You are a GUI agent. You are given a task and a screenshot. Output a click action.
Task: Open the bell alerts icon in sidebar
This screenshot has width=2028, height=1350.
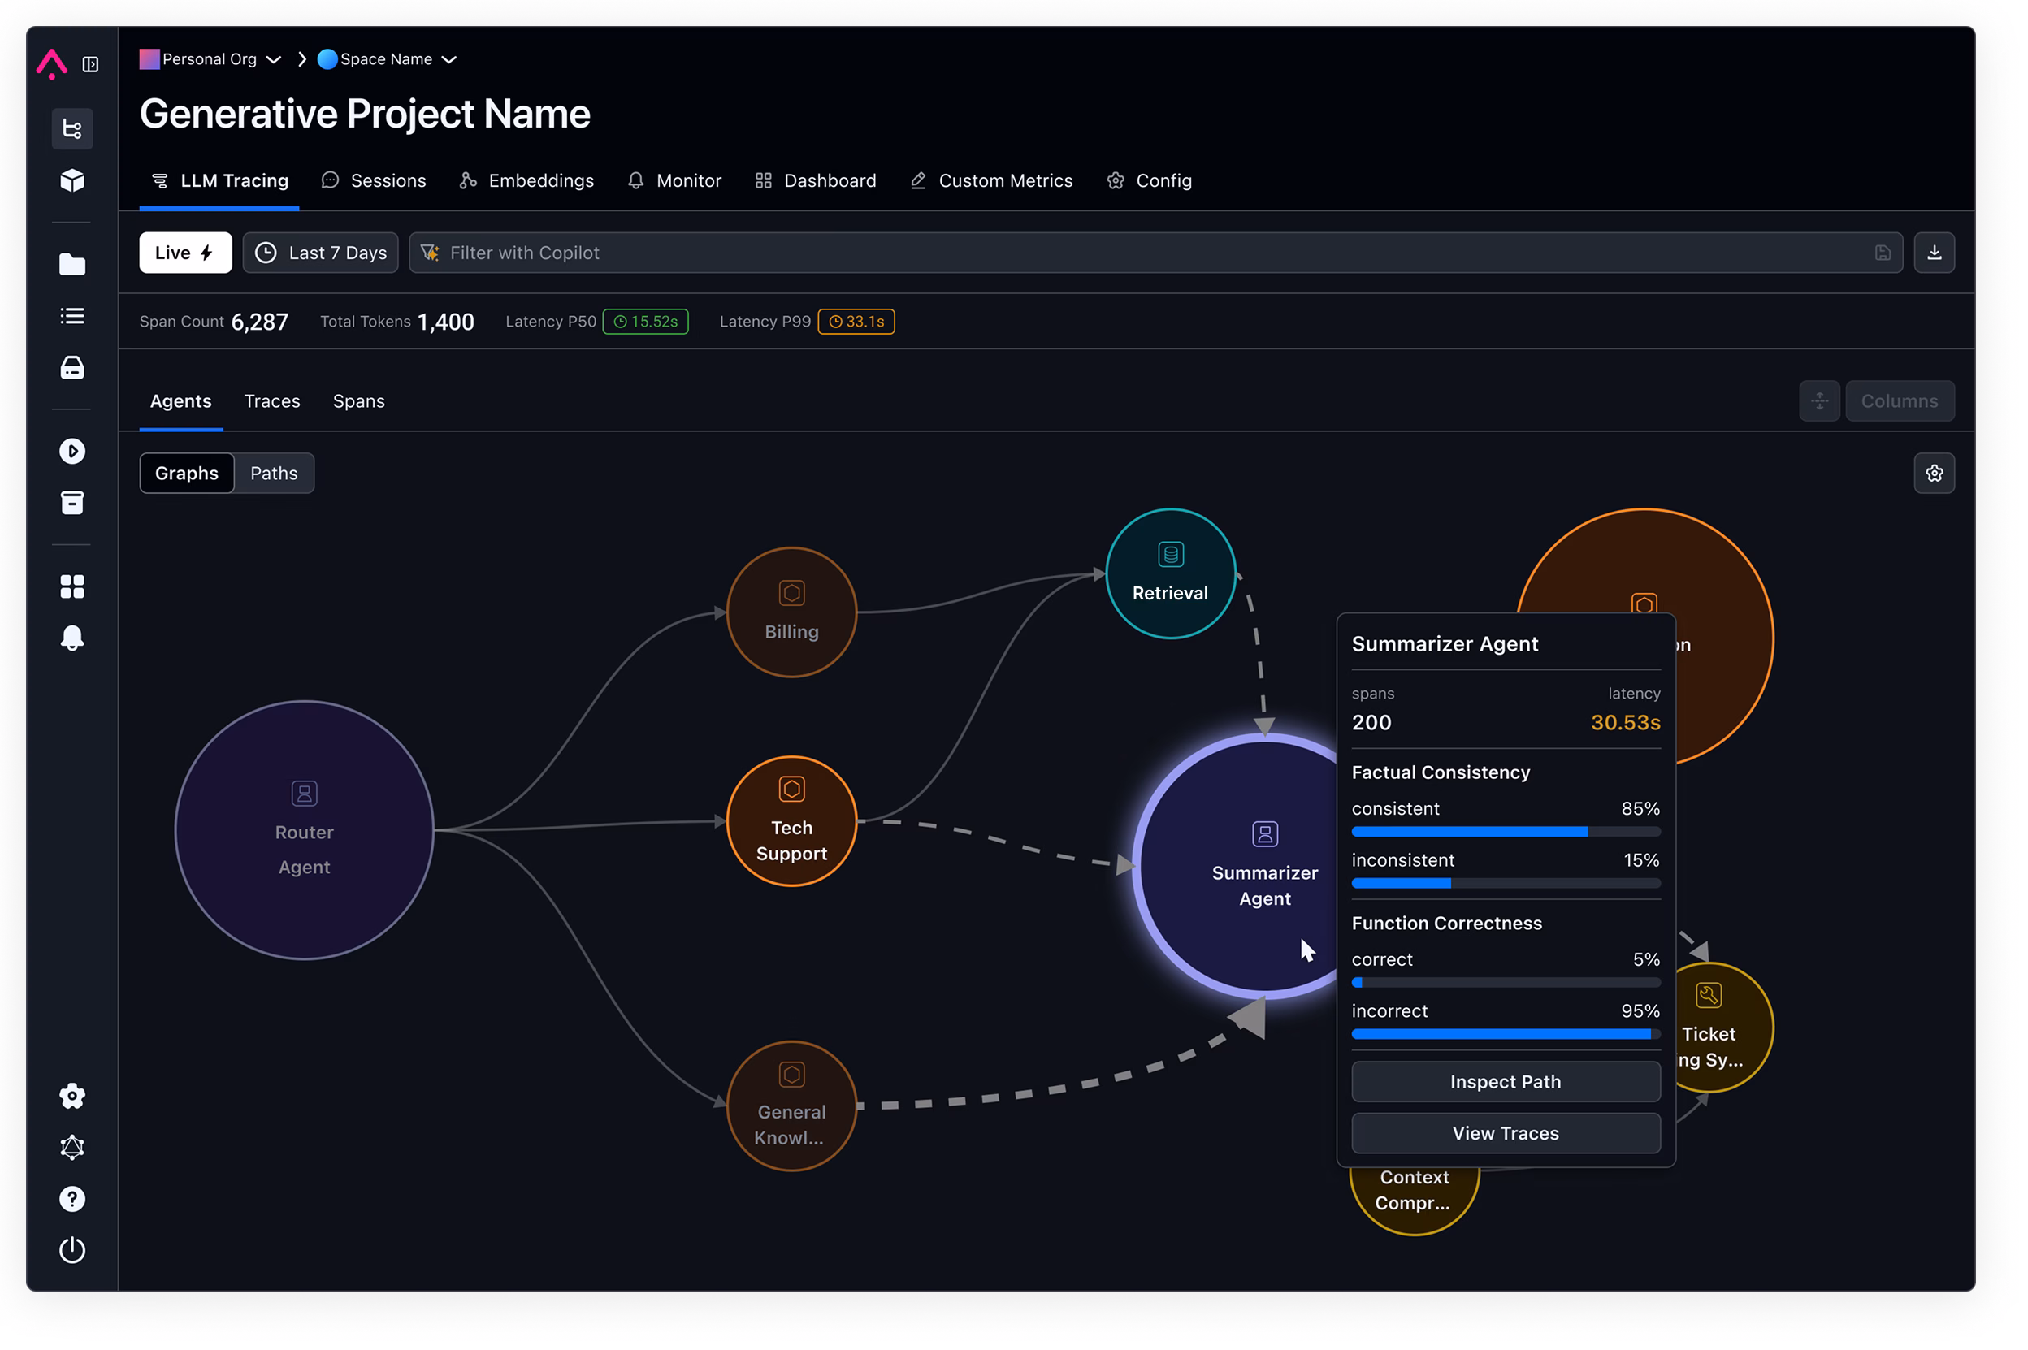pos(72,638)
